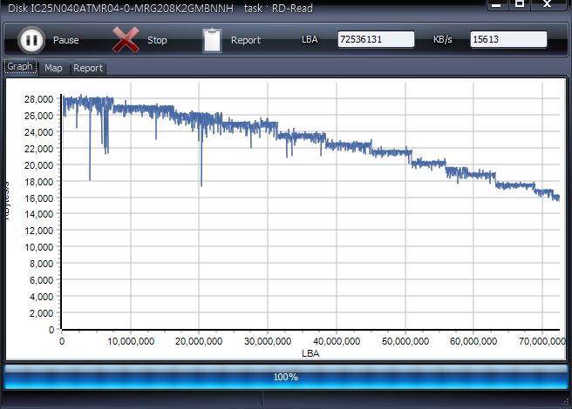The width and height of the screenshot is (572, 409).
Task: Click the 8,000 y-axis label
Action: [42, 264]
